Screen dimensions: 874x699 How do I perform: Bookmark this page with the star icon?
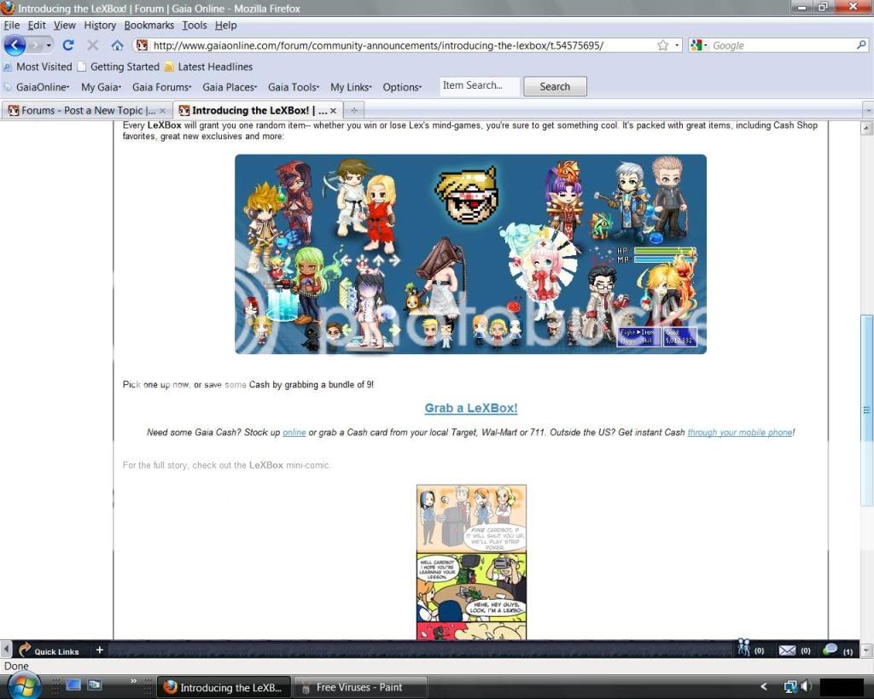(662, 45)
